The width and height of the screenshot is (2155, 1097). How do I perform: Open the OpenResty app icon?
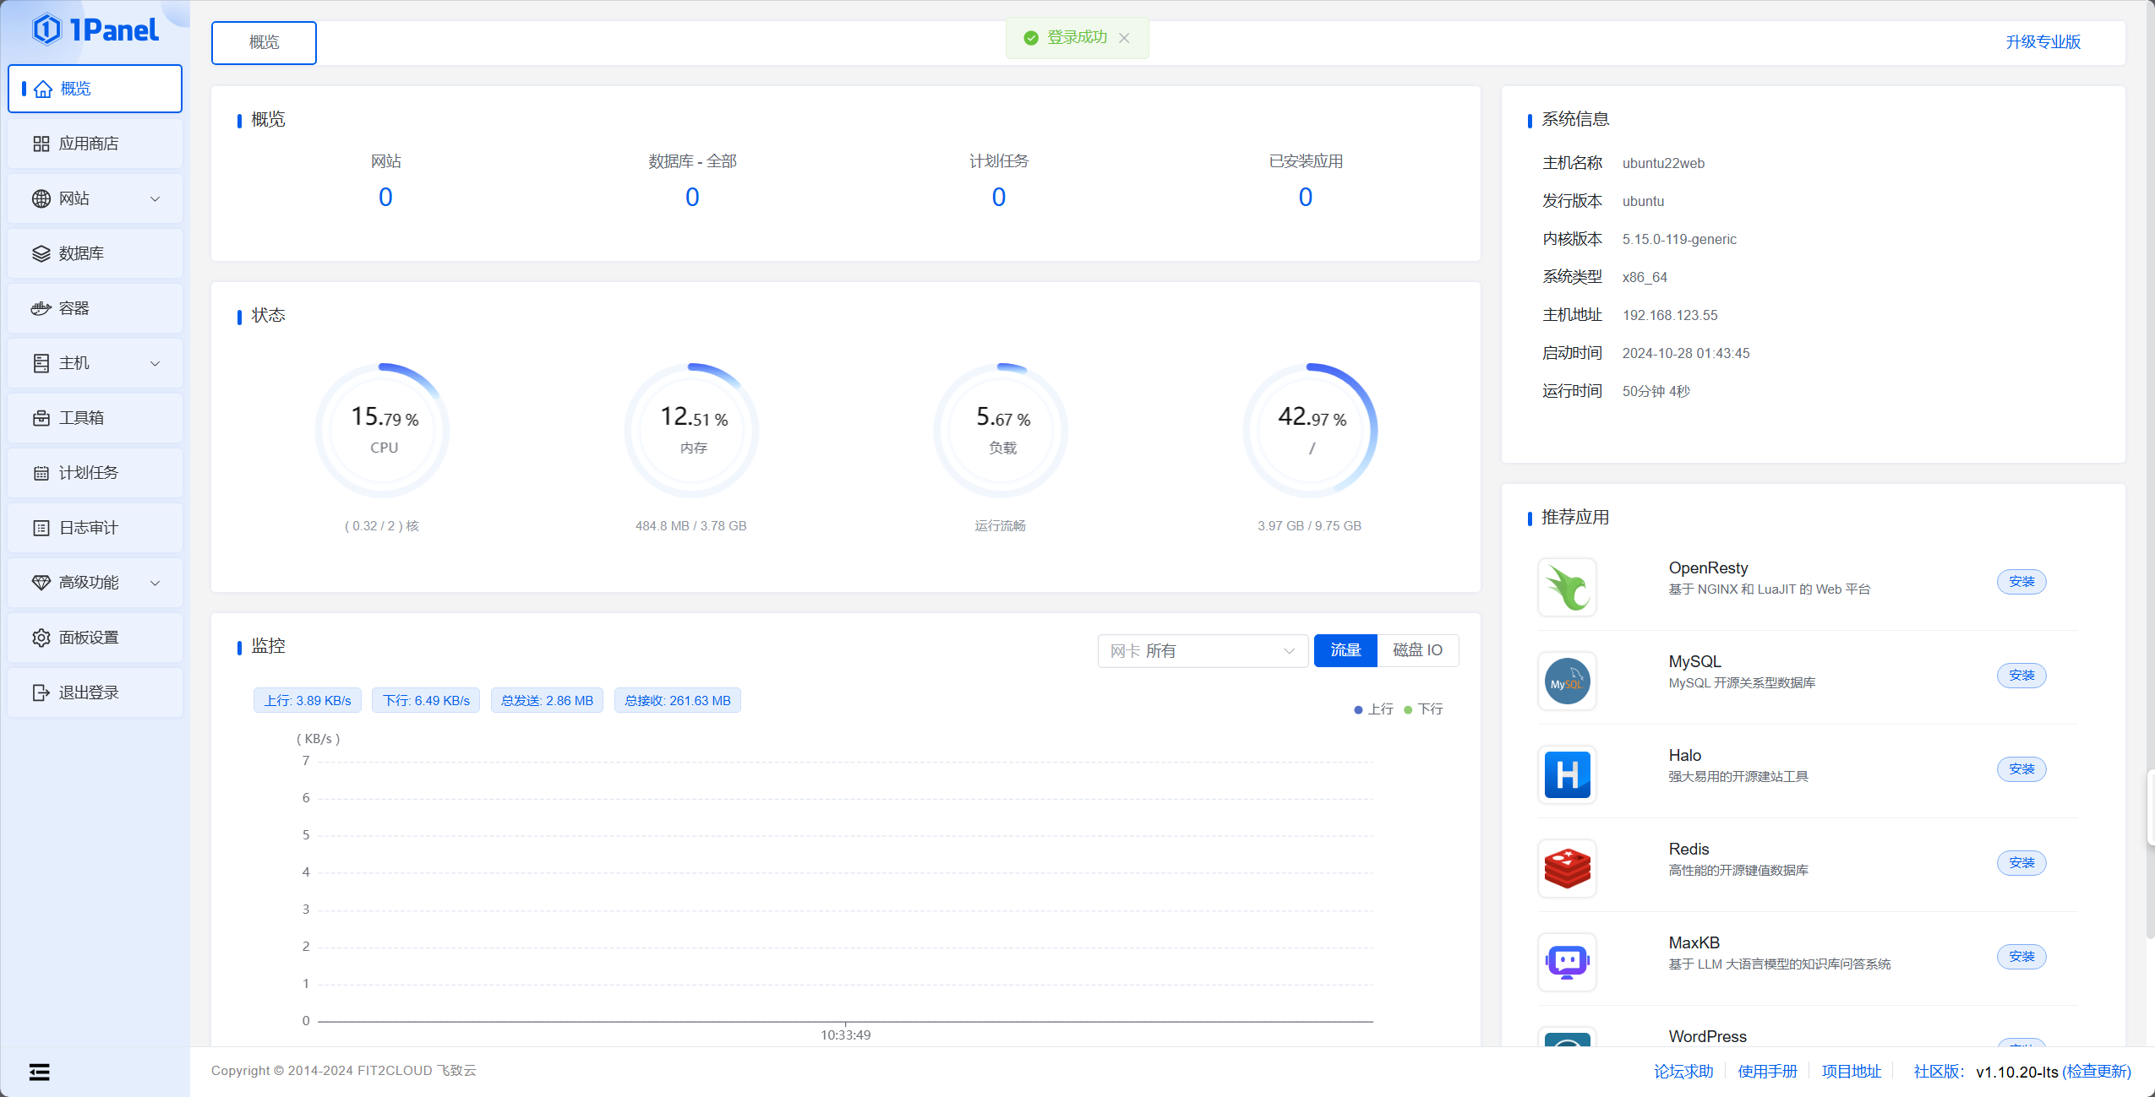[x=1567, y=587]
